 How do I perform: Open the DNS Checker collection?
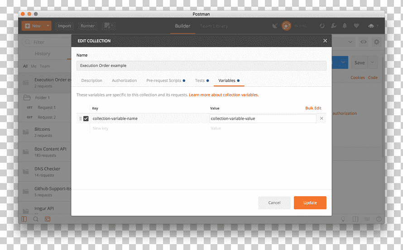click(45, 172)
